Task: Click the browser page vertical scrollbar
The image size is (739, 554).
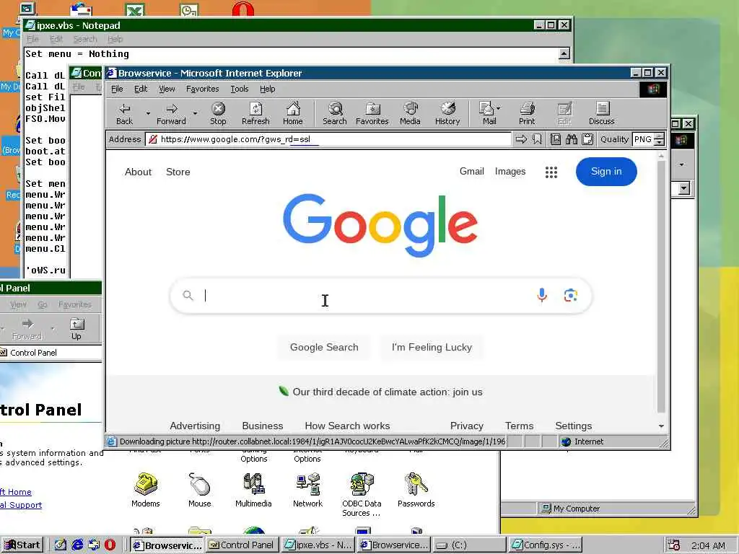Action: [x=661, y=286]
